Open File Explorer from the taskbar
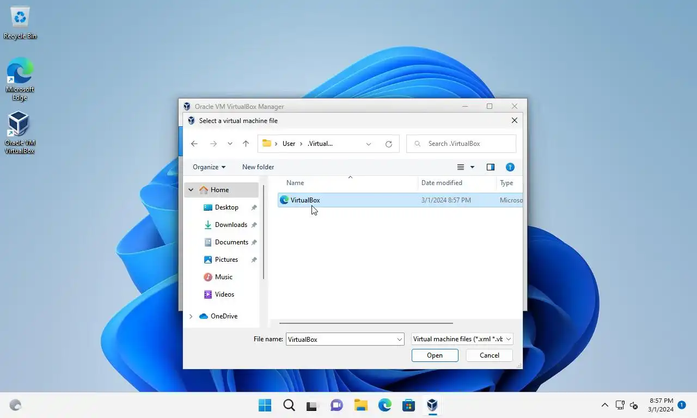 (x=360, y=405)
